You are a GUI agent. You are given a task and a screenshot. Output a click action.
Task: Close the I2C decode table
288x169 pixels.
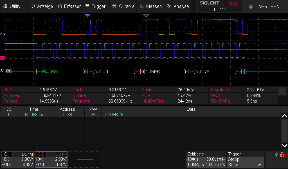click(x=285, y=109)
